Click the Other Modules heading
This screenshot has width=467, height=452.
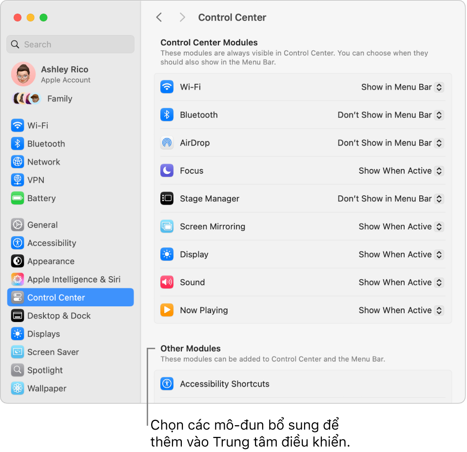point(191,348)
